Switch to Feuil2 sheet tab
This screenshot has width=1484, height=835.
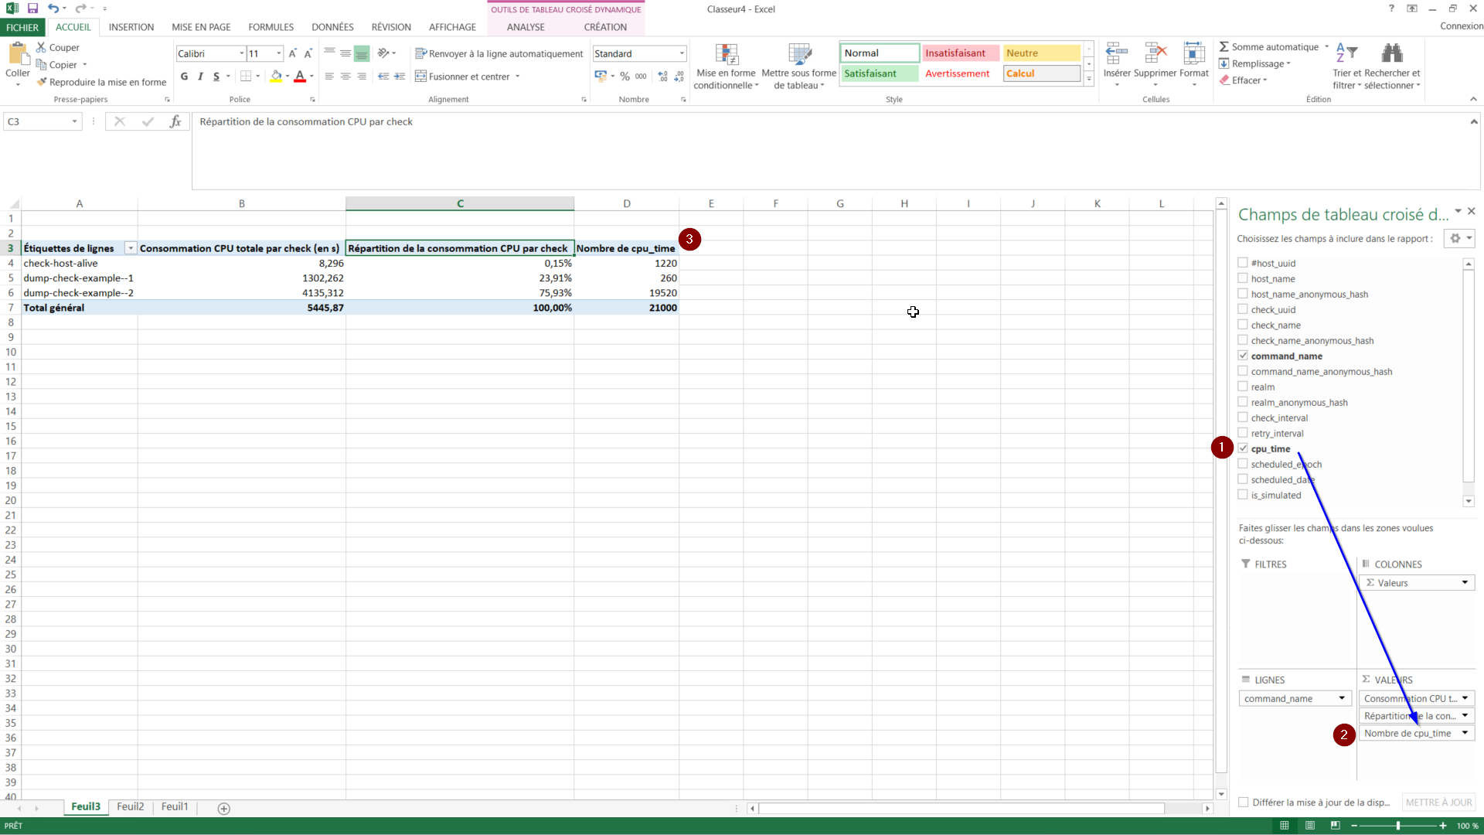(130, 807)
